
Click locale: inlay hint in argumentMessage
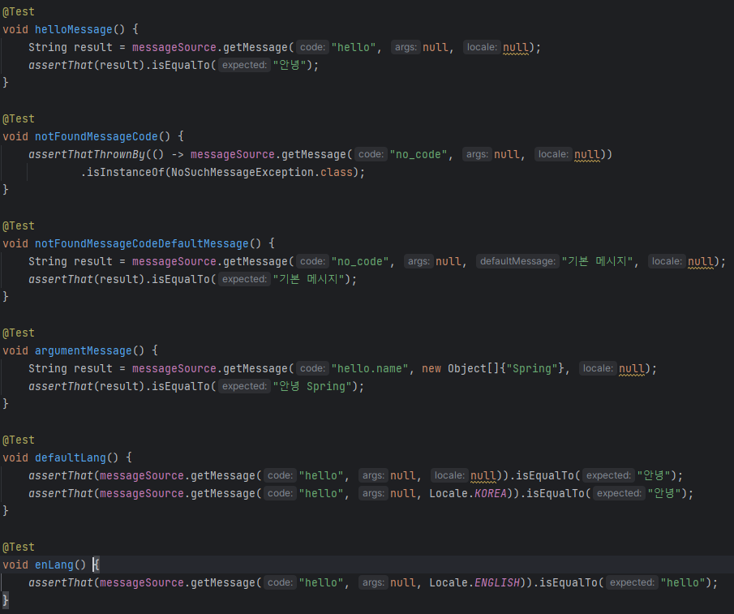(598, 368)
